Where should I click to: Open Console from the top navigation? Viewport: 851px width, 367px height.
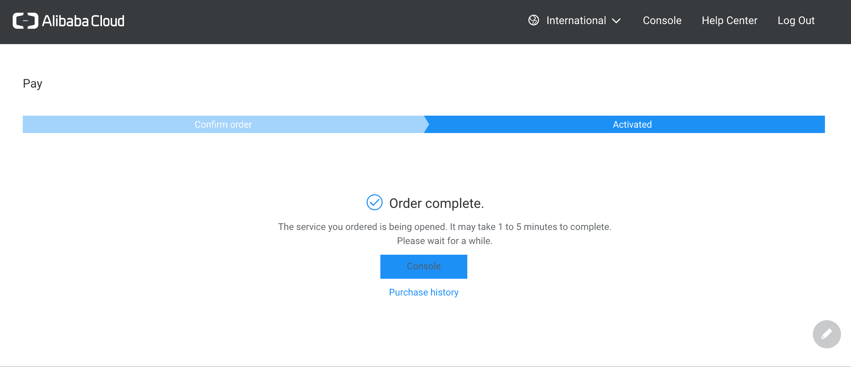pyautogui.click(x=662, y=21)
